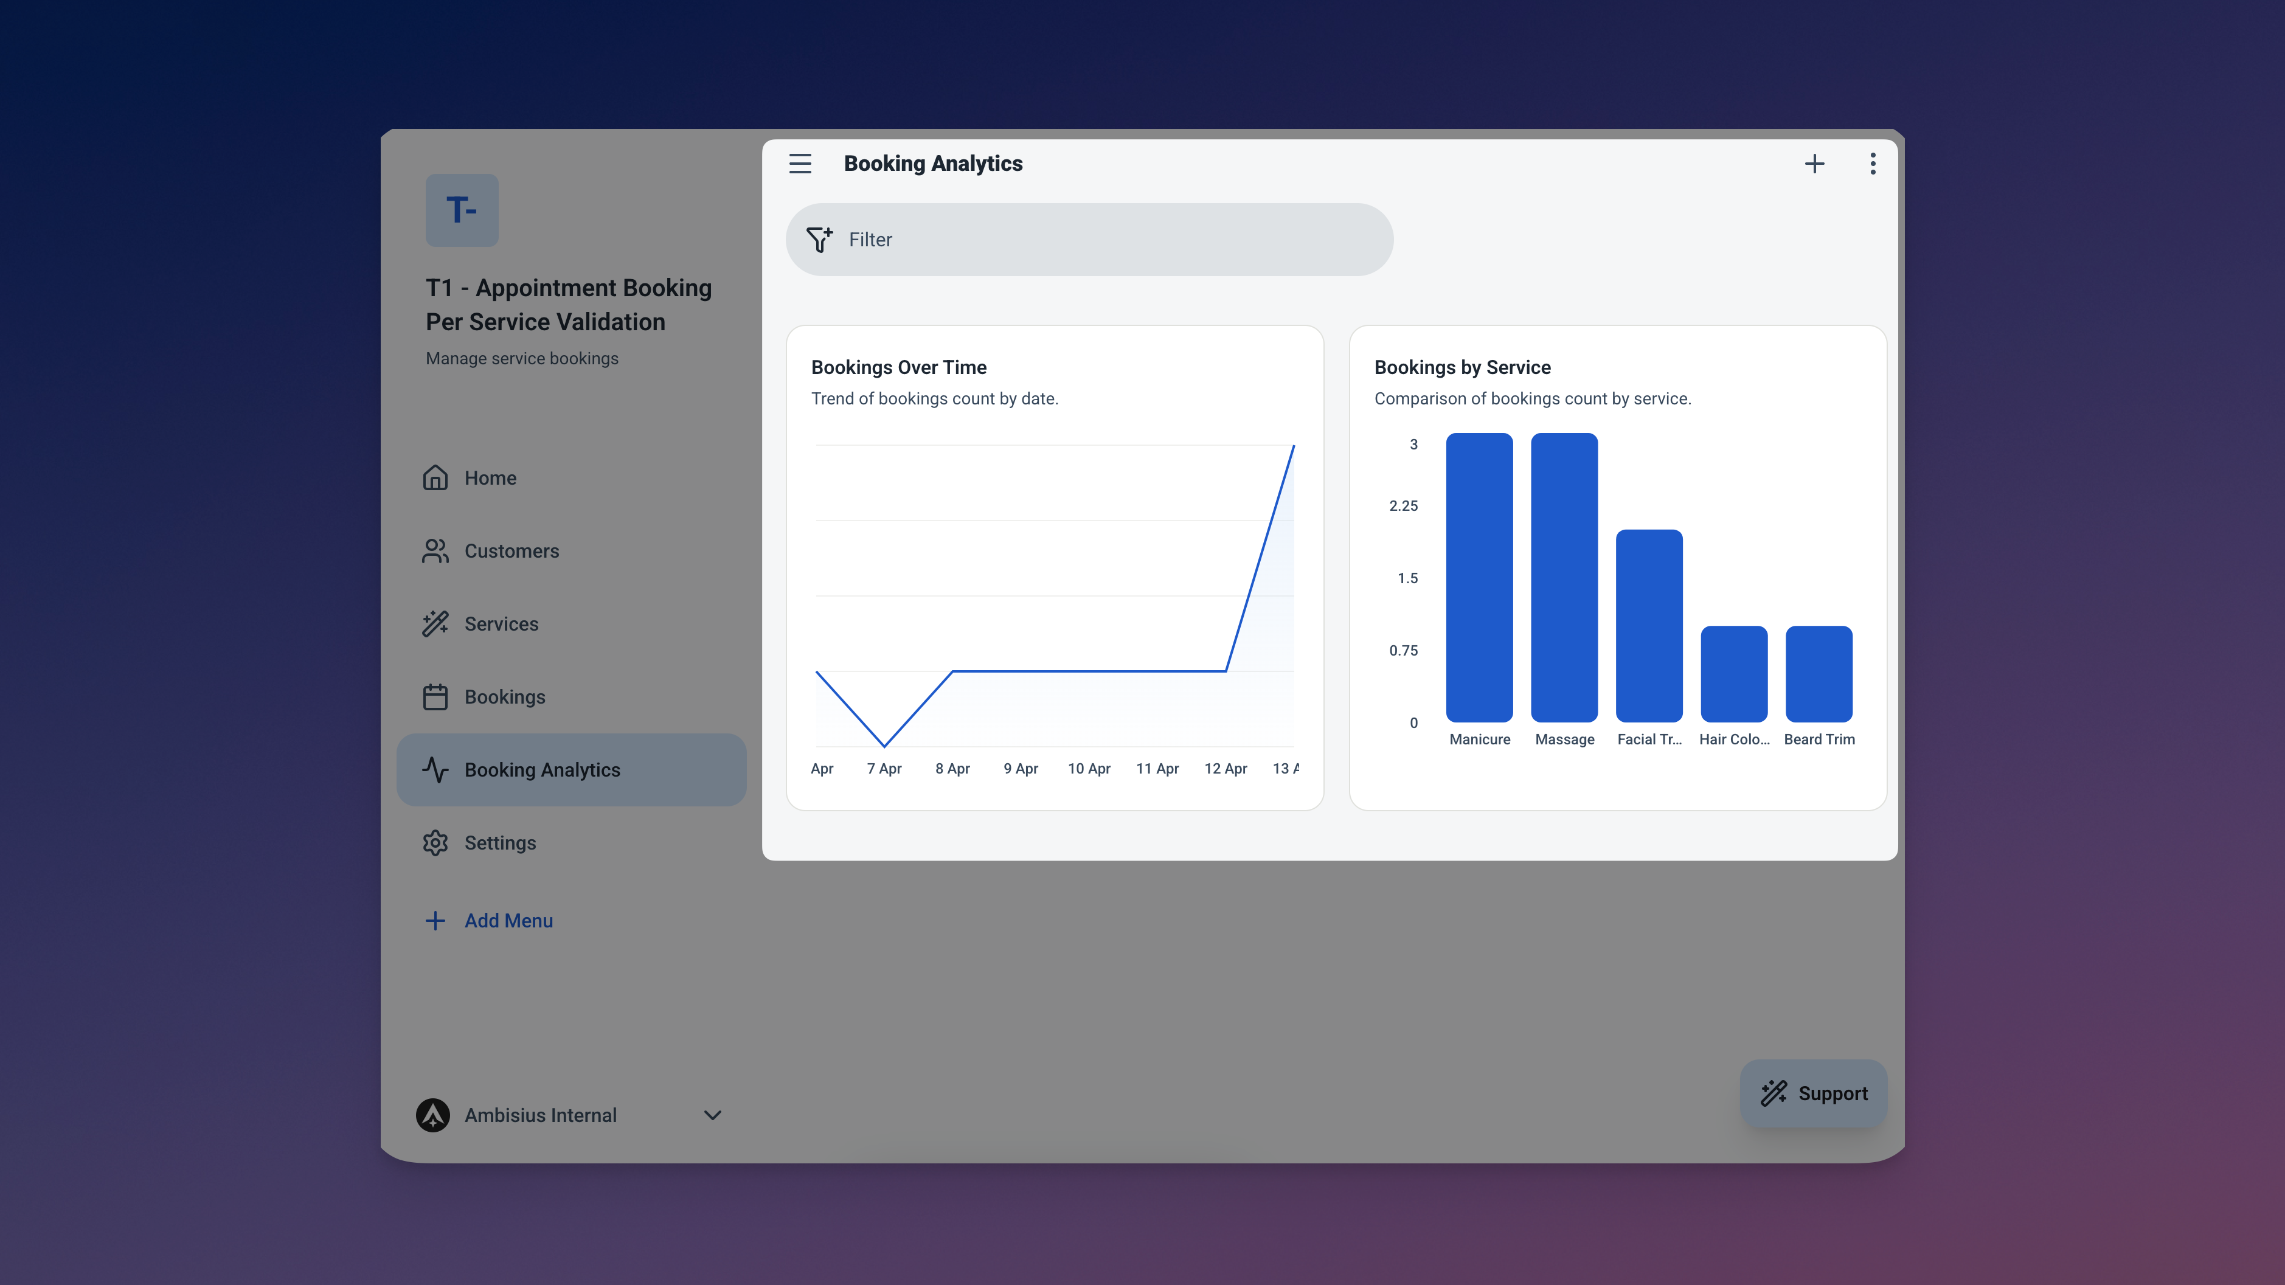Image resolution: width=2285 pixels, height=1285 pixels.
Task: Click the Bookings calendar icon
Action: [435, 697]
